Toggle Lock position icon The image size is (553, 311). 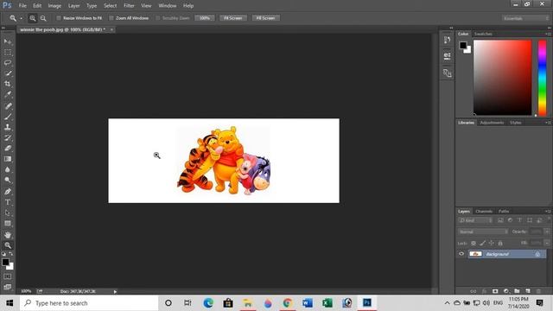[492, 243]
